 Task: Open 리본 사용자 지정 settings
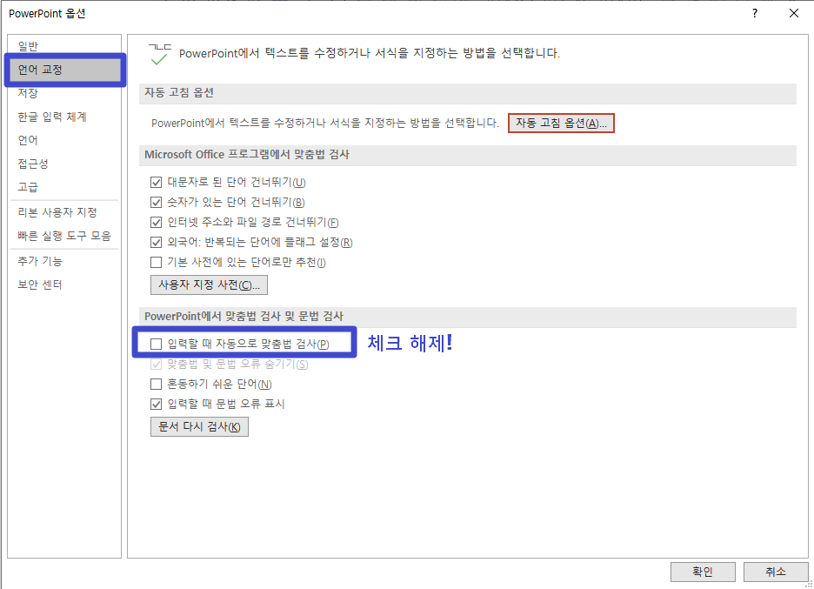pos(57,212)
